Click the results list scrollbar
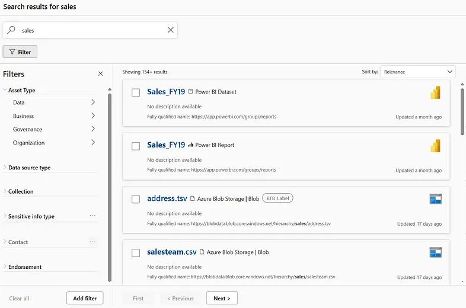 (462, 112)
